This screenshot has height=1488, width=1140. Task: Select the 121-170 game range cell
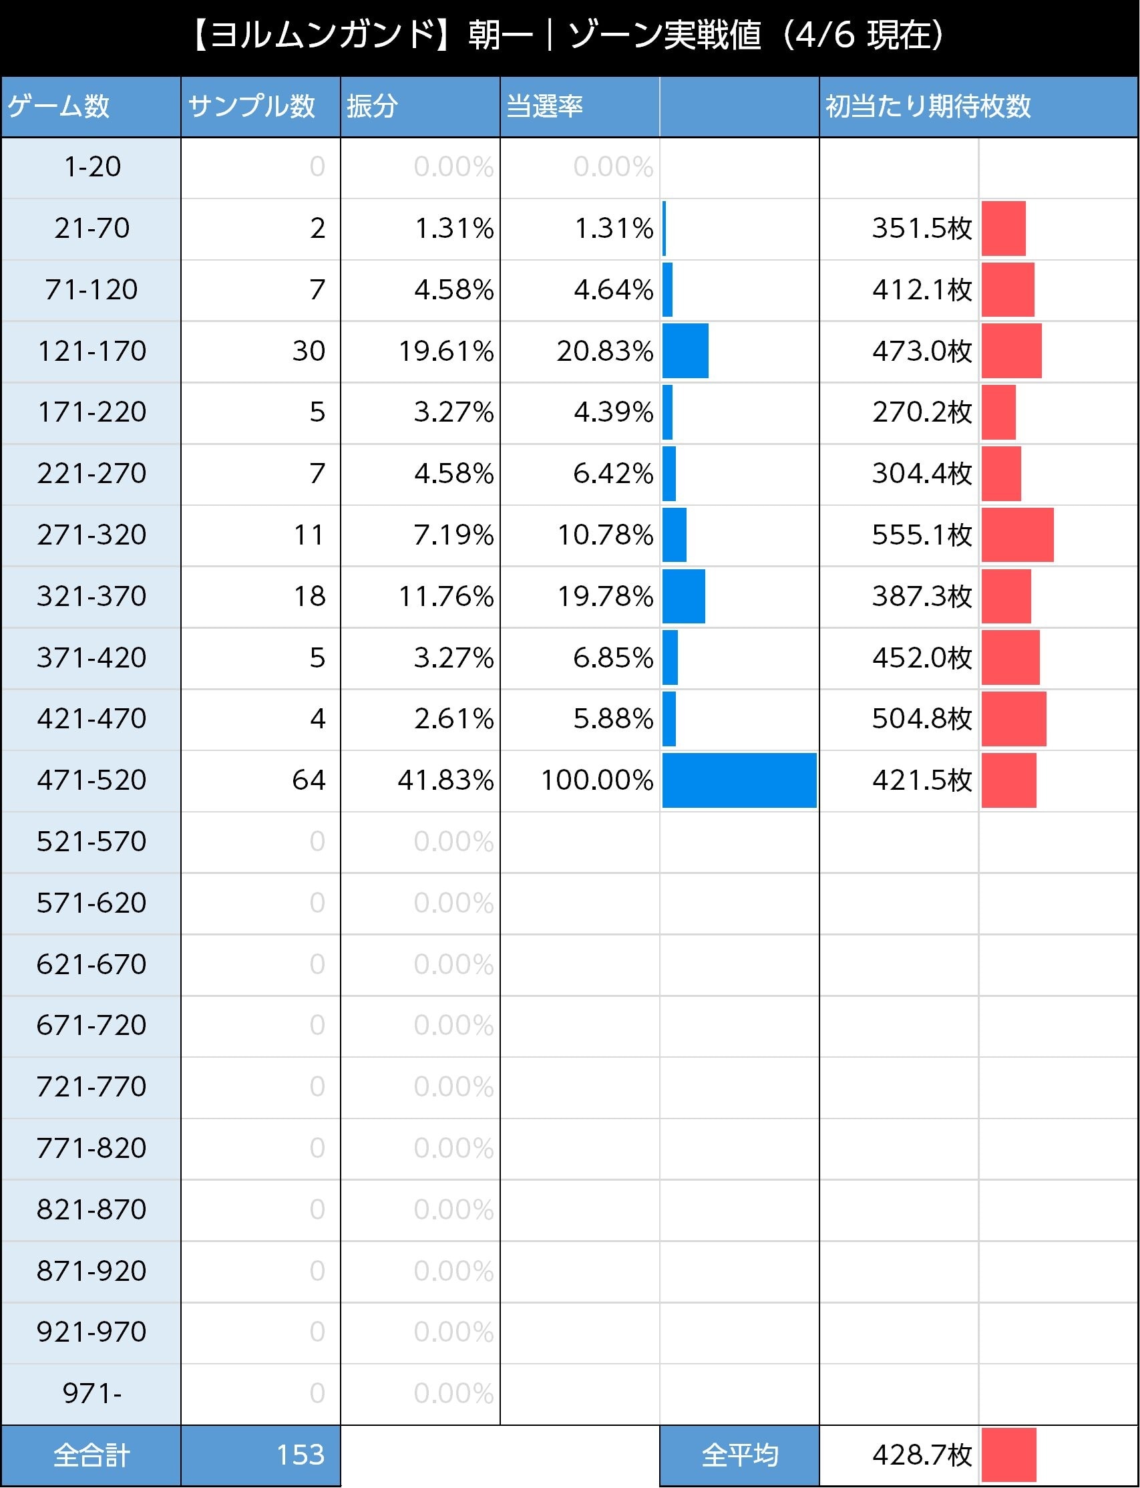pos(91,351)
